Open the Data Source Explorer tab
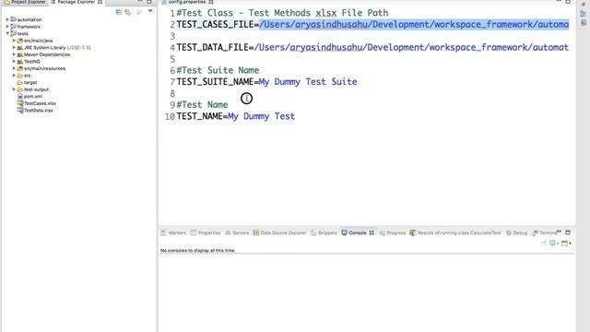 click(x=279, y=232)
